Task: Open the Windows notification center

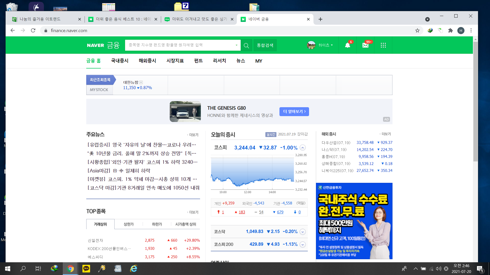Action: click(x=480, y=269)
